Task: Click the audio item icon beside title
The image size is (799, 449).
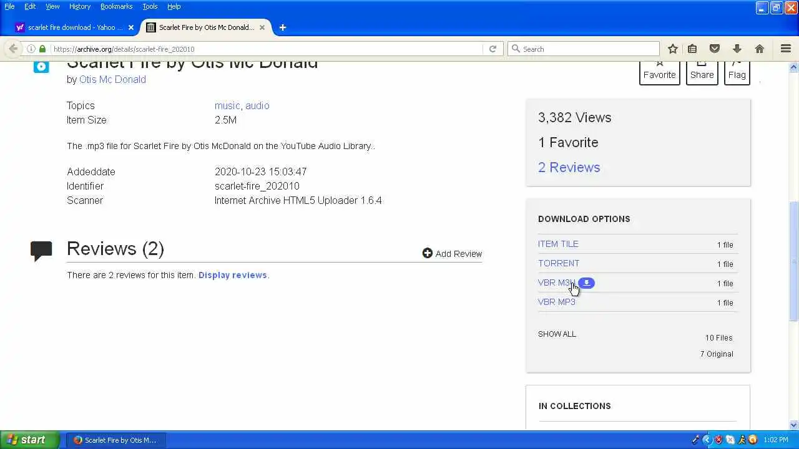Action: coord(41,66)
